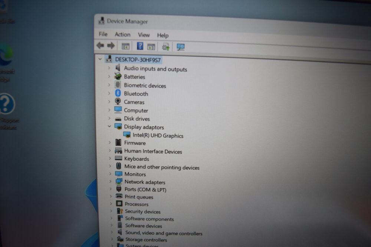Select the Storage controllers label
Image resolution: width=371 pixels, height=247 pixels.
pos(146,240)
